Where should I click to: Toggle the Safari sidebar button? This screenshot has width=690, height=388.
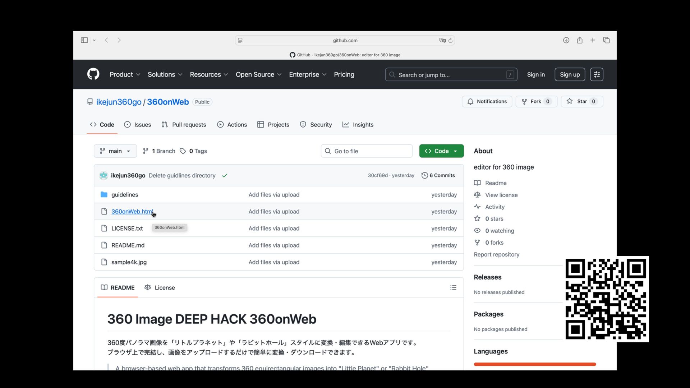[84, 40]
